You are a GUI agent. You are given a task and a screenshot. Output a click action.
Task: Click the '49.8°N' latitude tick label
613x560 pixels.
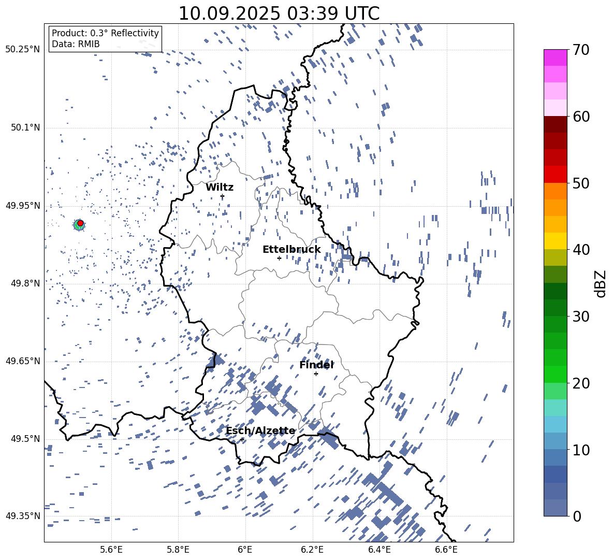tap(25, 283)
